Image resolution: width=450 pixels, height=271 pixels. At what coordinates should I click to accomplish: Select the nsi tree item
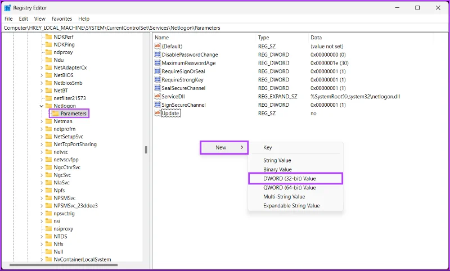(57, 221)
